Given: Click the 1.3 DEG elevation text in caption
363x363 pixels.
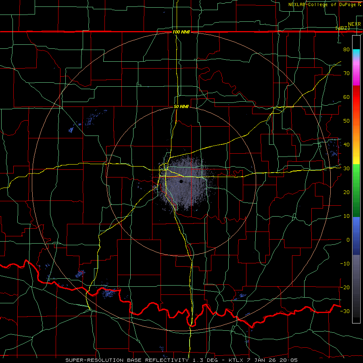Looking at the screenshot, I should pos(206,360).
